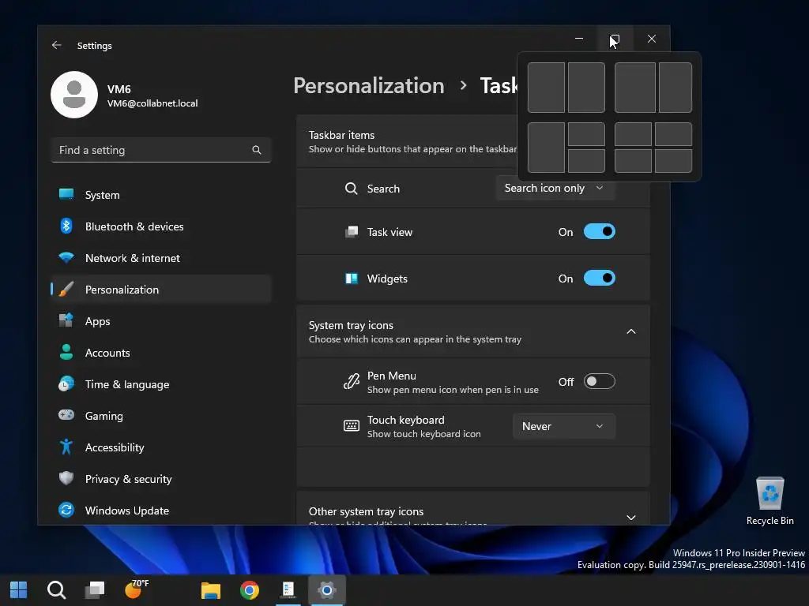Enable the Pen Menu toggle
This screenshot has height=606, width=809.
tap(599, 381)
